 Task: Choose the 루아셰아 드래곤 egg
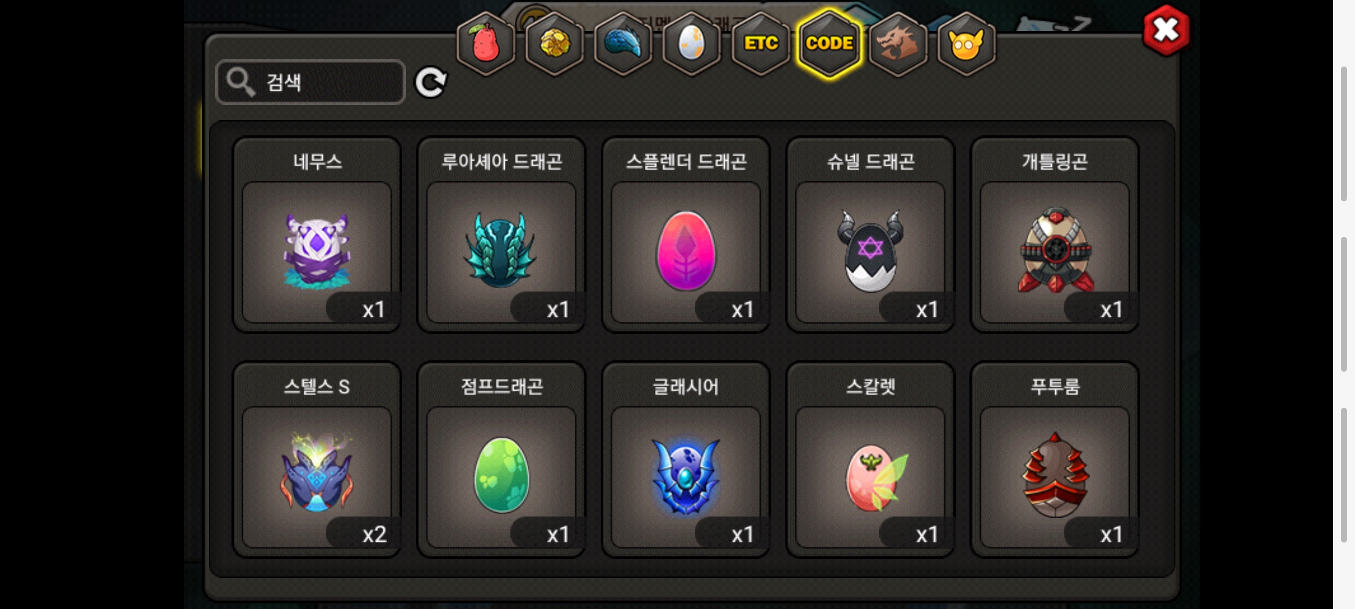(501, 235)
